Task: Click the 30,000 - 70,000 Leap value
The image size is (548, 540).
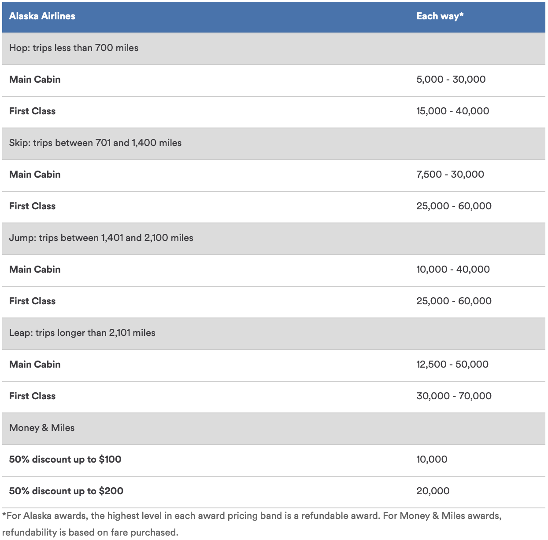Action: [453, 396]
